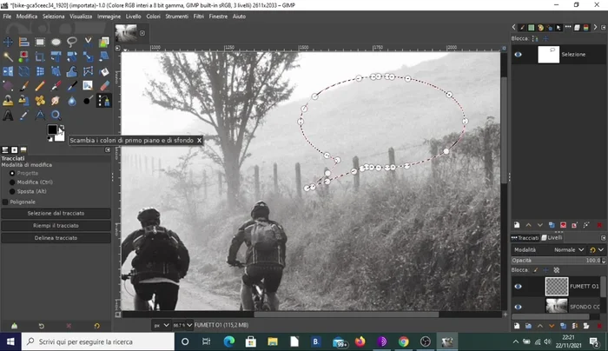The height and width of the screenshot is (351, 608).
Task: Click the swap foreground and background colors arrow
Action: click(x=61, y=127)
